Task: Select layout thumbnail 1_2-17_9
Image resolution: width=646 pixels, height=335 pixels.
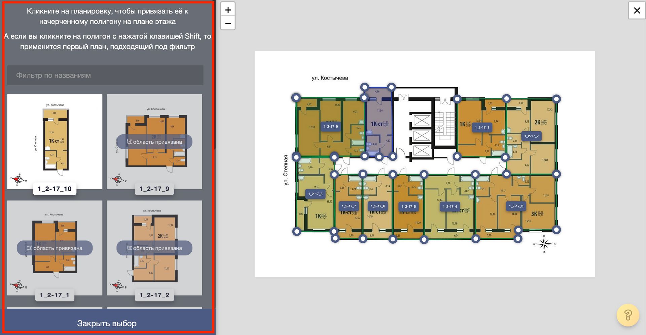Action: coord(154,142)
